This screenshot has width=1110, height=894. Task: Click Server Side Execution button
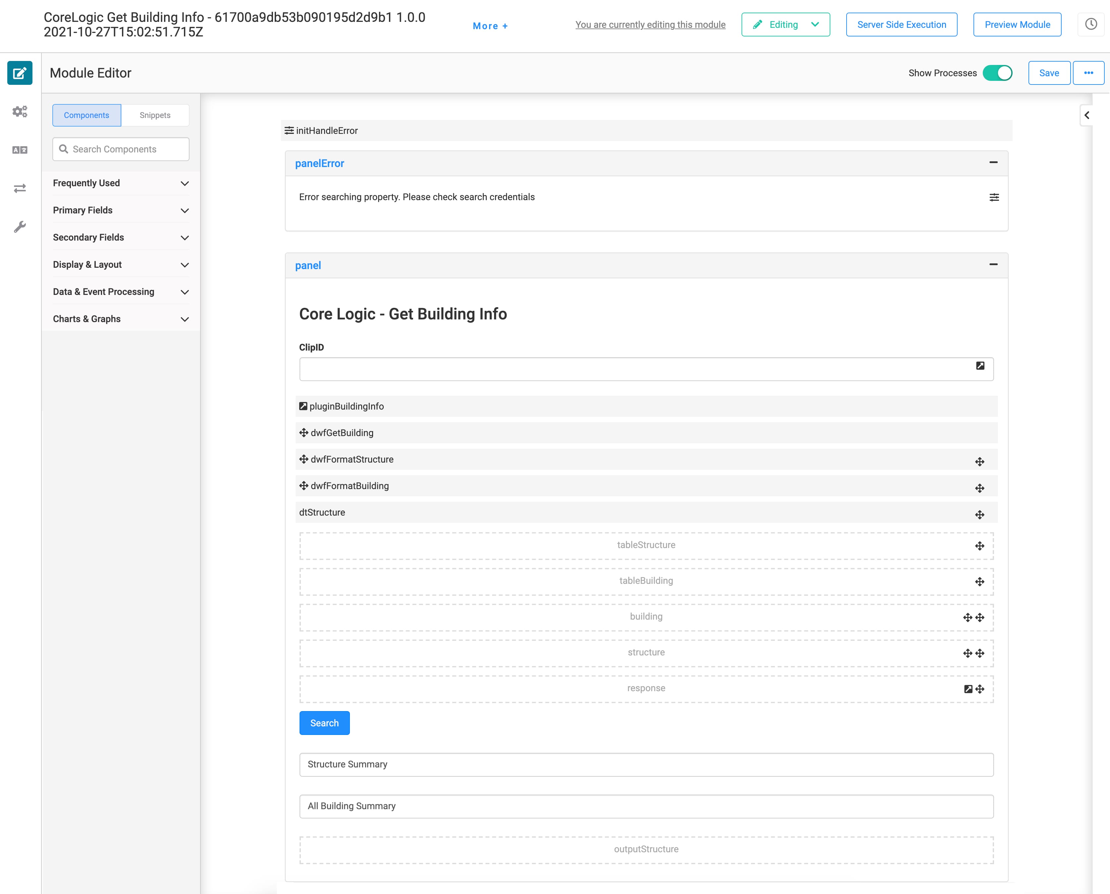(x=902, y=24)
